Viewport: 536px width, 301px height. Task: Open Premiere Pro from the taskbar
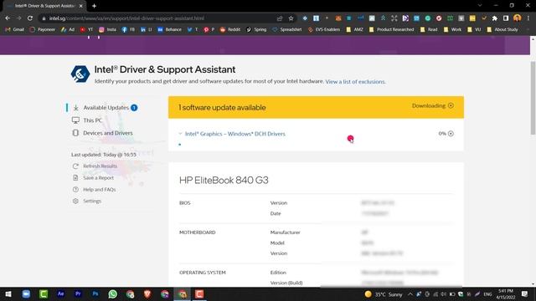[78, 293]
